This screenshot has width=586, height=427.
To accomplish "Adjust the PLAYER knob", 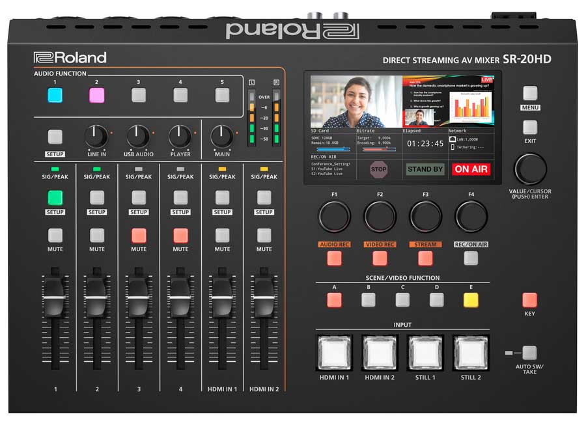I will pyautogui.click(x=180, y=136).
